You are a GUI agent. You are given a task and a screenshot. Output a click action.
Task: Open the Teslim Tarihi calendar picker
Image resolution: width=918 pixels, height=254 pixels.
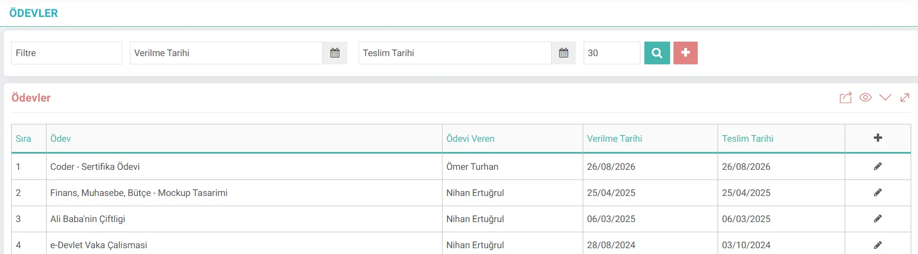(x=563, y=53)
